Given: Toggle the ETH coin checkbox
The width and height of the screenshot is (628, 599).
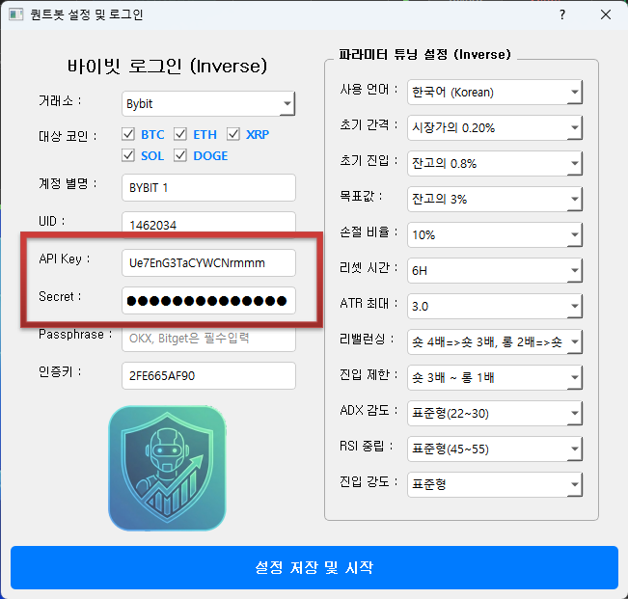Looking at the screenshot, I should pyautogui.click(x=181, y=134).
